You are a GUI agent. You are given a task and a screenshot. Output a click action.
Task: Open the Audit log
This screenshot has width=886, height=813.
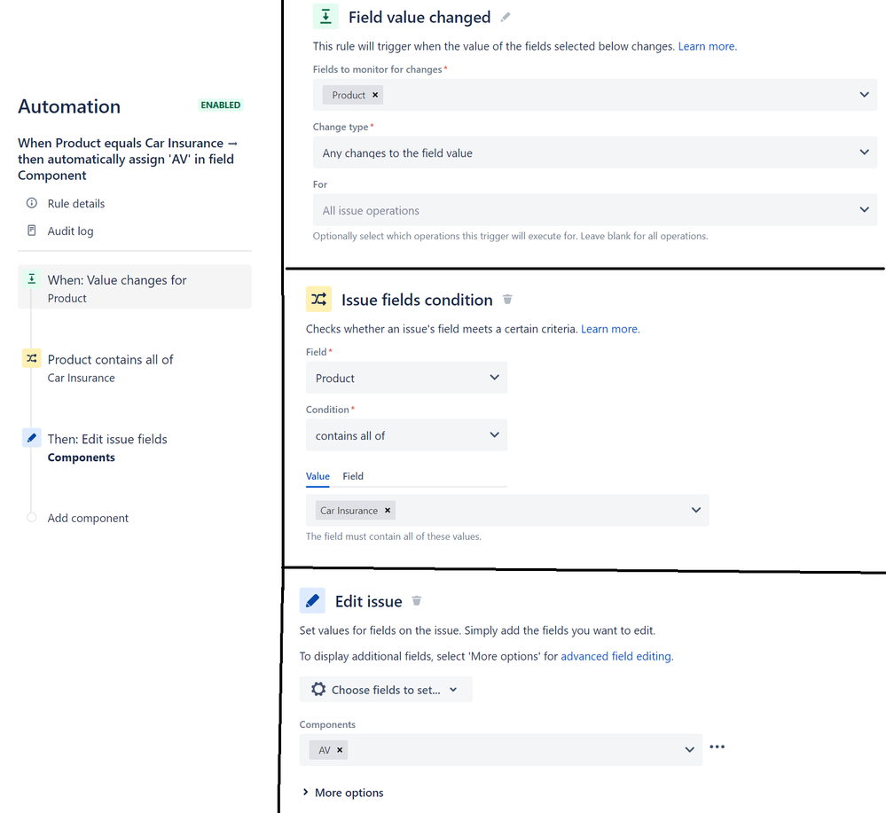point(70,231)
